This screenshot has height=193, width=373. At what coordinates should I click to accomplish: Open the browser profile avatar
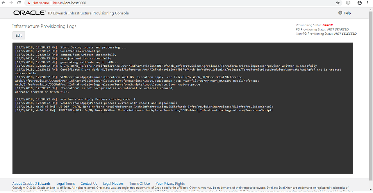359,3
